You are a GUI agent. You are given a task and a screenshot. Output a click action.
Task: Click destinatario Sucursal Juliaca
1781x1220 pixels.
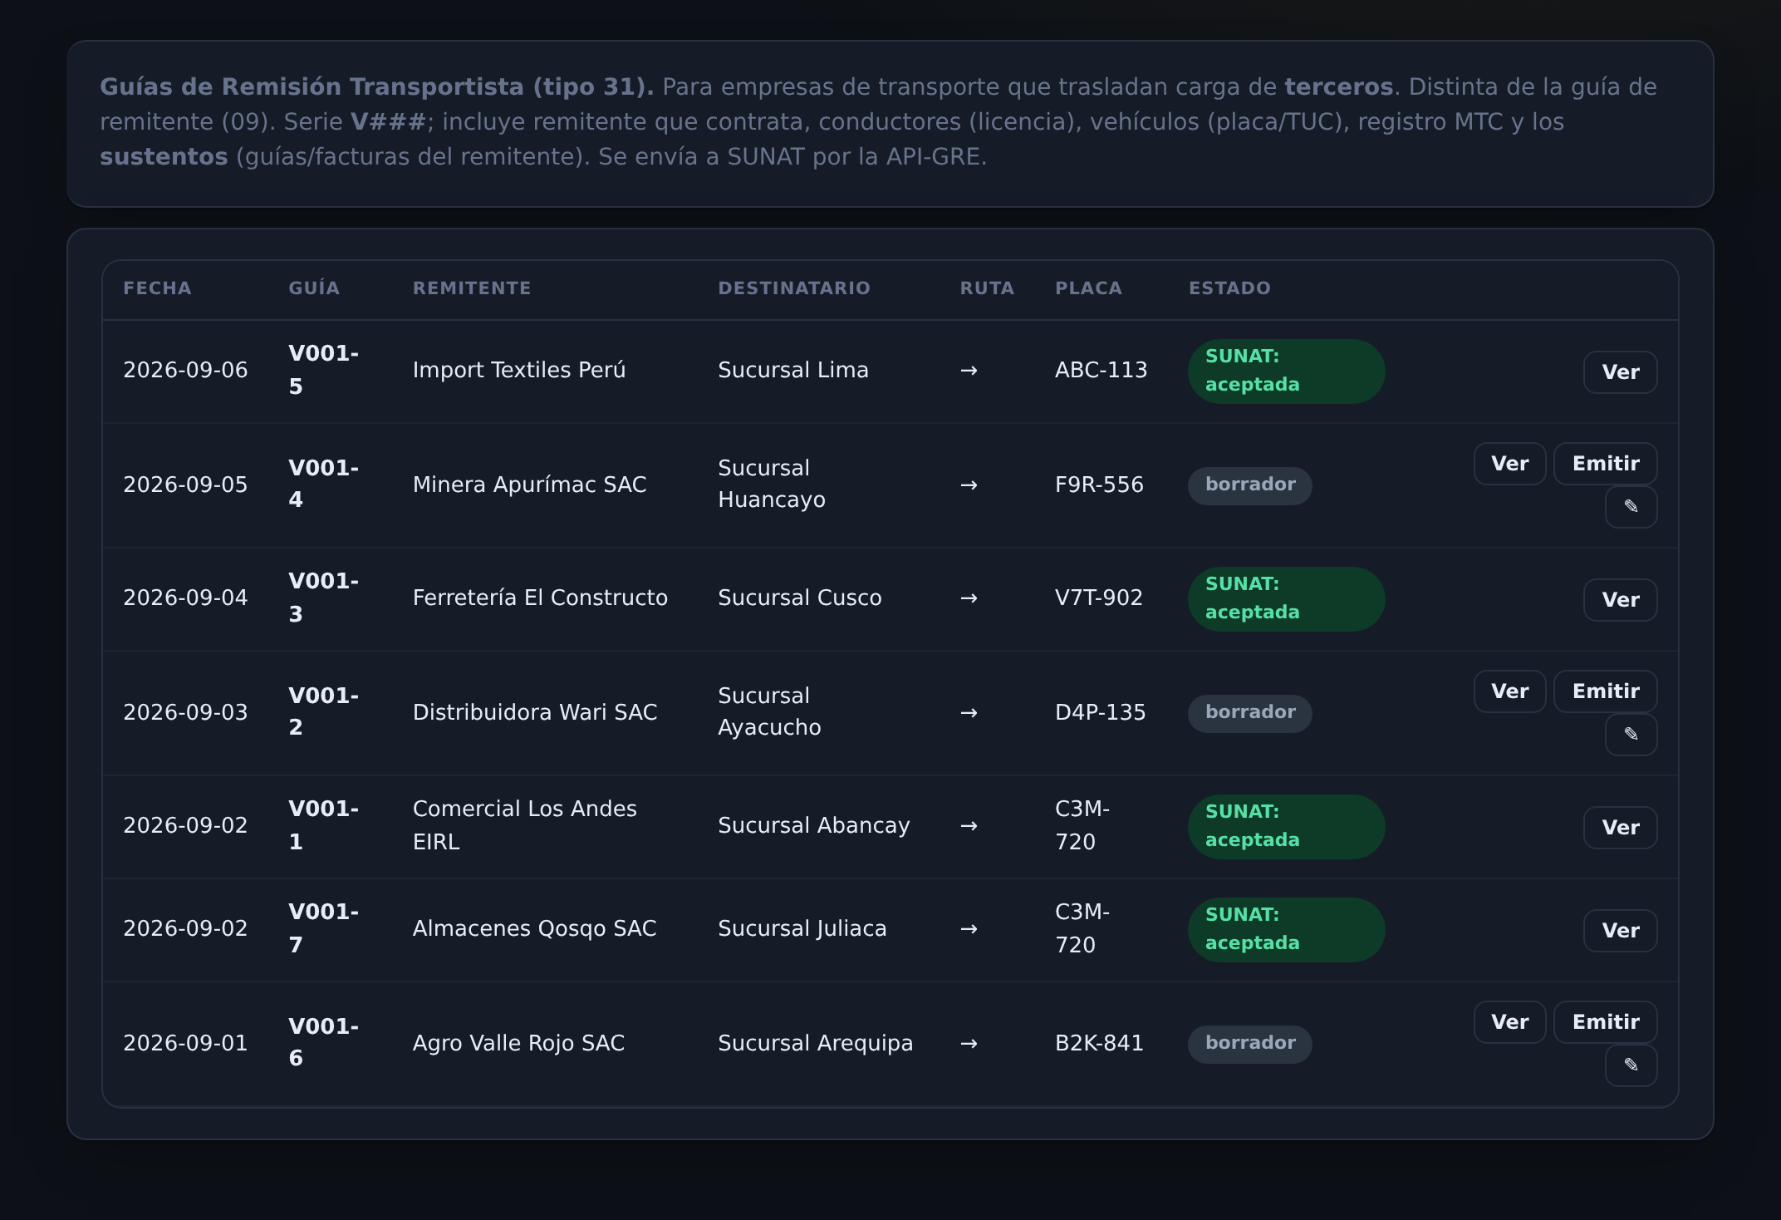point(802,929)
